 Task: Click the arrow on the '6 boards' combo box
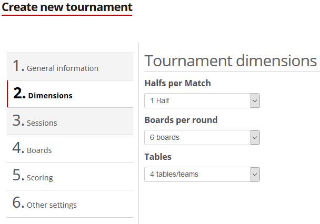coord(255,137)
